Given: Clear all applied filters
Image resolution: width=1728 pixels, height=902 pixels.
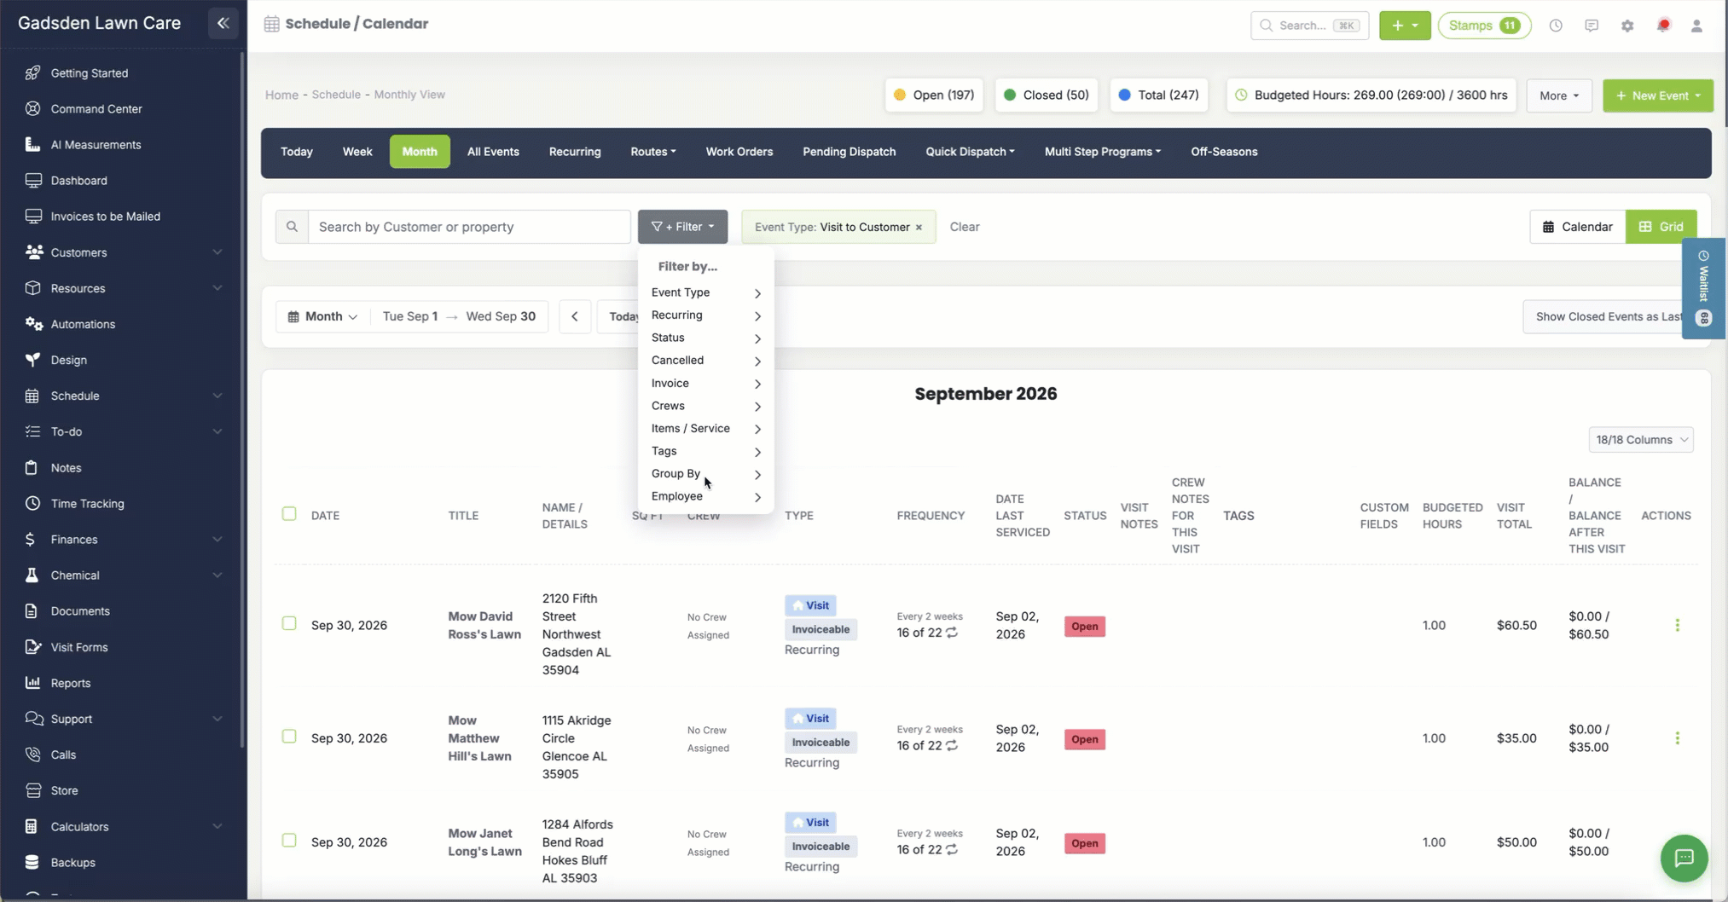Looking at the screenshot, I should click(965, 227).
